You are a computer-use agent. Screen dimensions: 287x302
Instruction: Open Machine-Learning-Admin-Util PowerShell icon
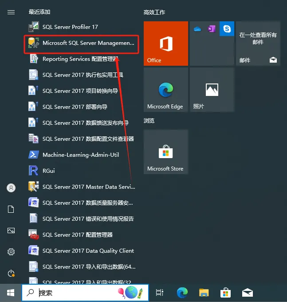pos(34,155)
